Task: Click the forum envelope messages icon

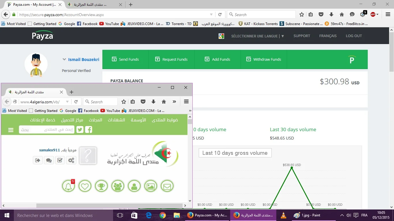Action: click(x=167, y=186)
